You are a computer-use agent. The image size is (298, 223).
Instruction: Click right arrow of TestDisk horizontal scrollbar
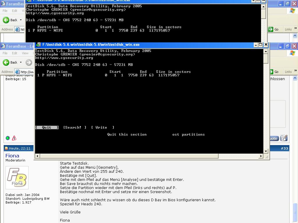click(x=261, y=156)
